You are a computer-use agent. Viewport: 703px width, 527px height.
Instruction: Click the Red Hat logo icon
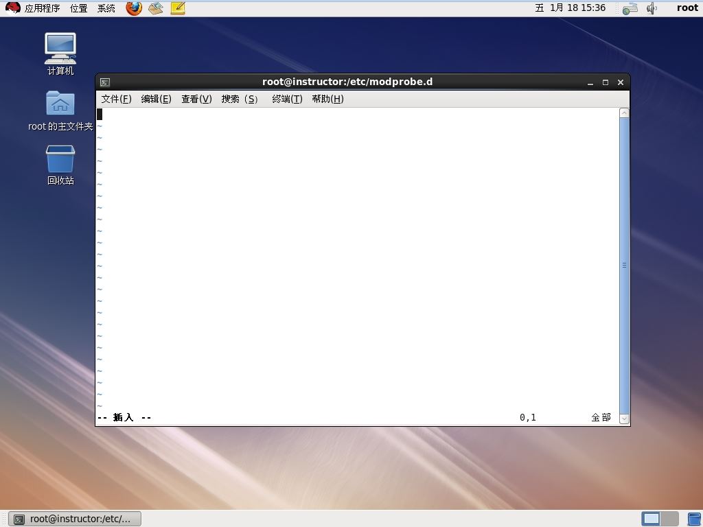pyautogui.click(x=12, y=8)
